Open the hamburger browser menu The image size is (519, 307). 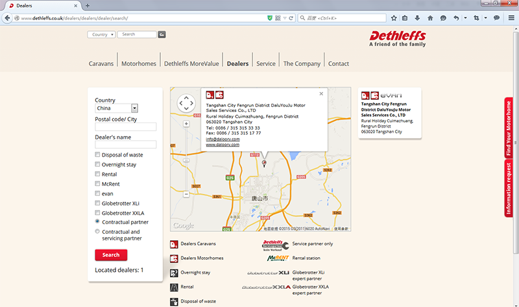[x=511, y=18]
